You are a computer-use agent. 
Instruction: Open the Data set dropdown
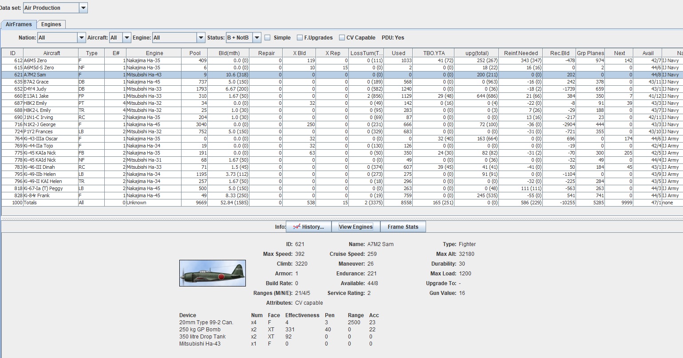(83, 8)
